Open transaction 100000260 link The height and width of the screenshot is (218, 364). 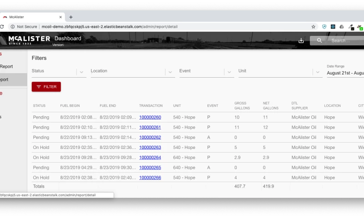(x=150, y=117)
